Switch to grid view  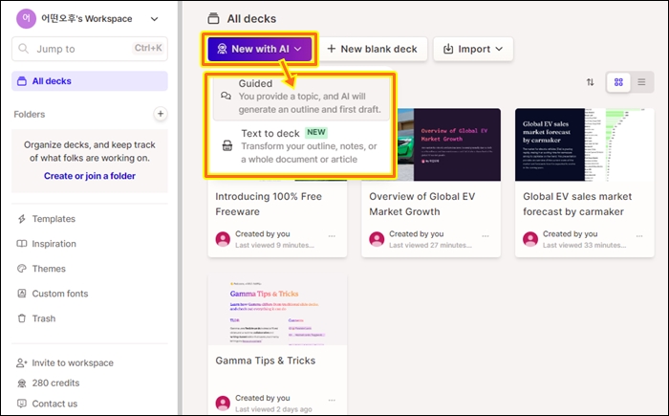[x=618, y=82]
